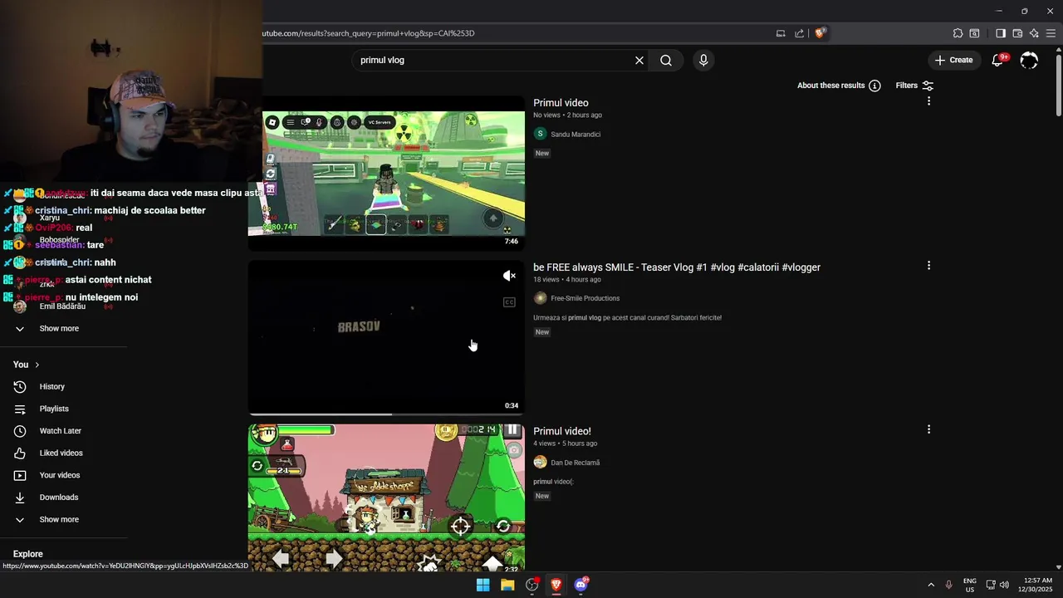The height and width of the screenshot is (598, 1063).
Task: Switch to Brave browser on the taskbar
Action: [556, 585]
